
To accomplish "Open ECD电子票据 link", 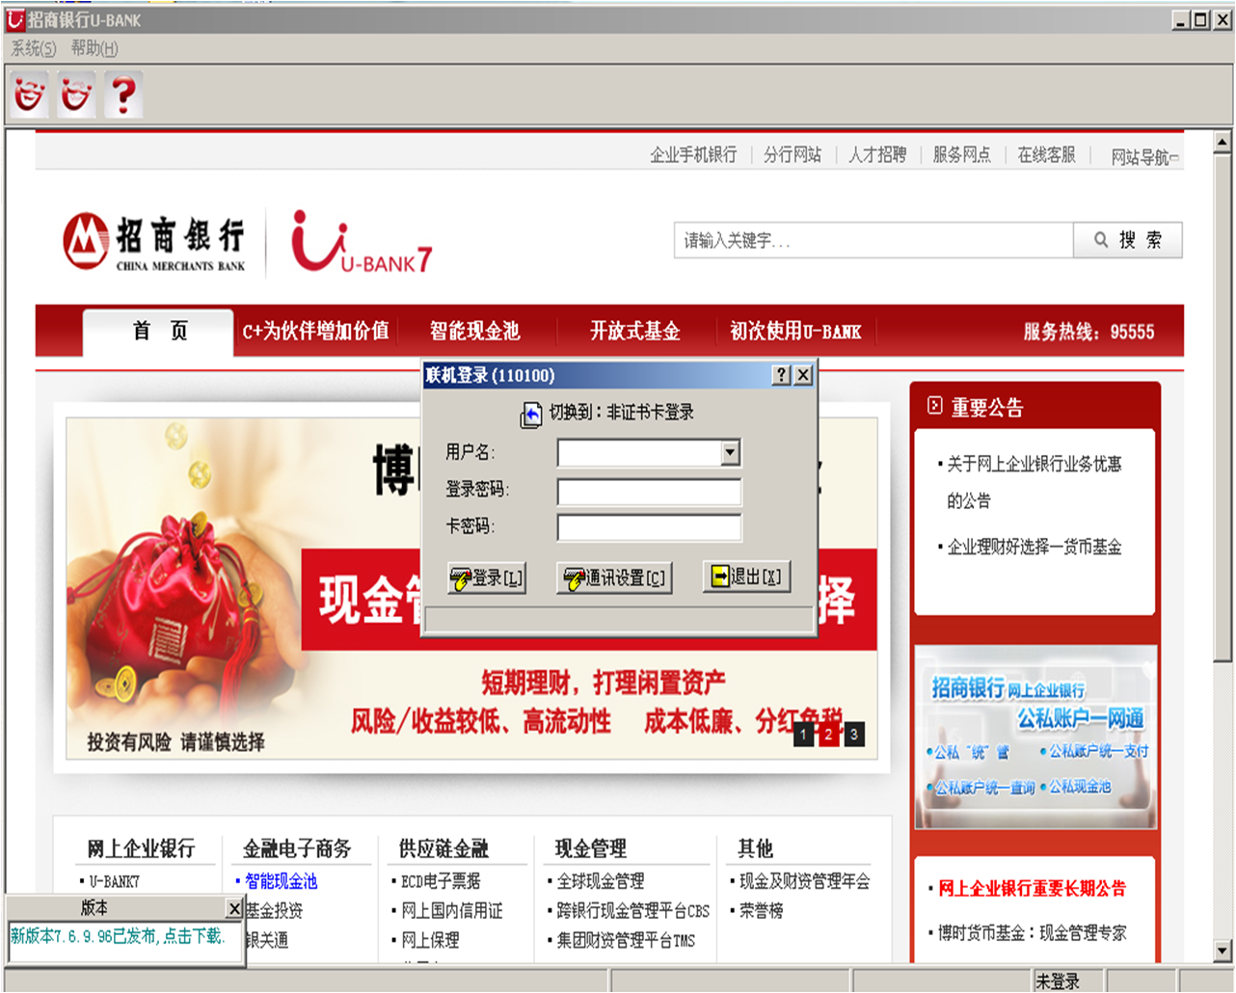I will (441, 881).
